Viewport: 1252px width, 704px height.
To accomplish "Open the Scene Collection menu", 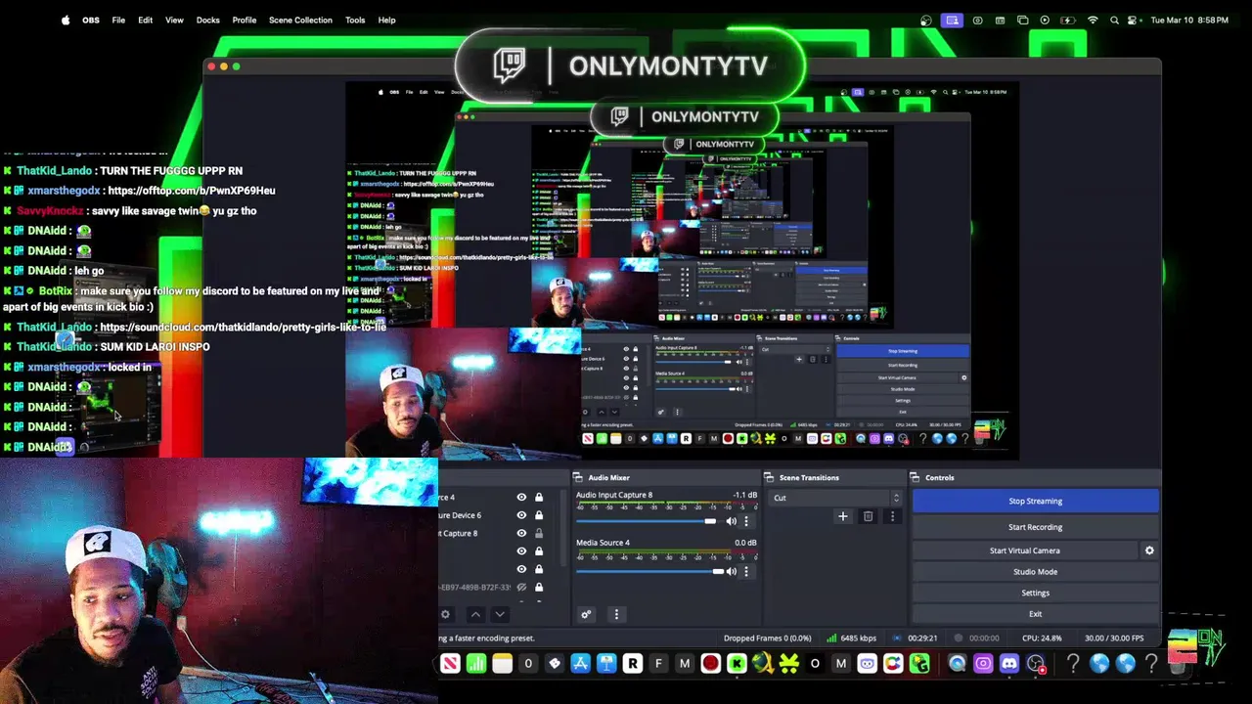I will [x=300, y=20].
